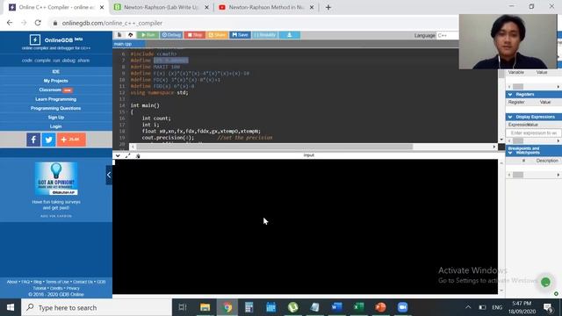Click editor horizontal scrollbar left arrow
This screenshot has height=316, width=562.
133,147
